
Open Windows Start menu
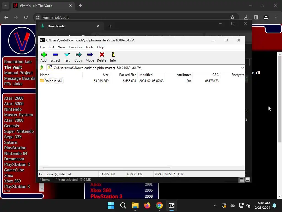[x=111, y=205]
